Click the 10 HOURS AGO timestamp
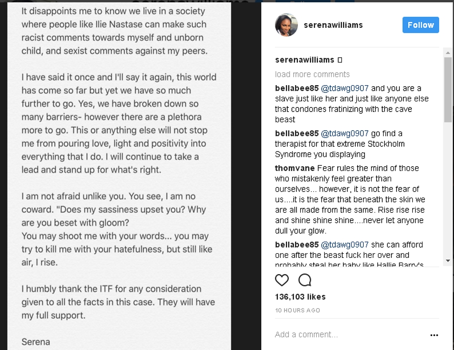Image resolution: width=454 pixels, height=350 pixels. [x=297, y=310]
